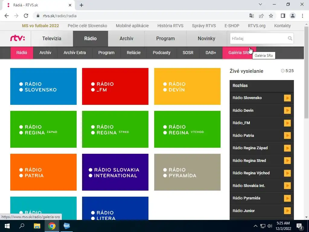This screenshot has width=309, height=232.
Task: Play Rádio Regina Západ live stream
Action: 287,148
